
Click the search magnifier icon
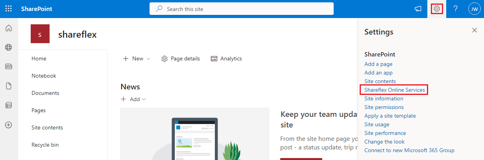(159, 9)
